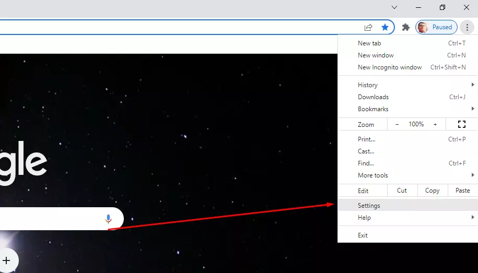This screenshot has height=273, width=478.
Task: Click the share this page icon
Action: [x=368, y=28]
